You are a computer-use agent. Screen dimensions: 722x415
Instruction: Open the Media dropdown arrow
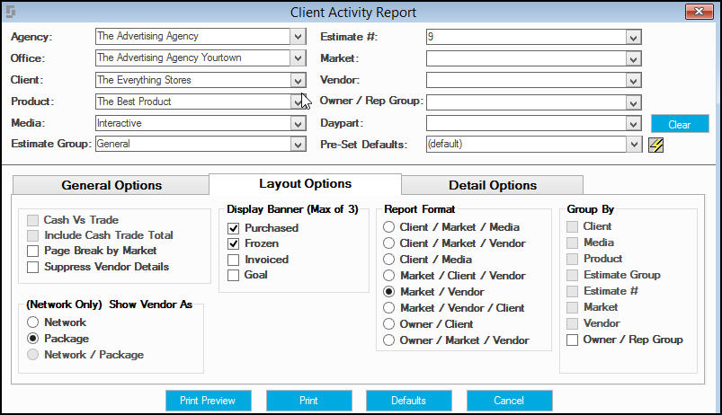298,123
